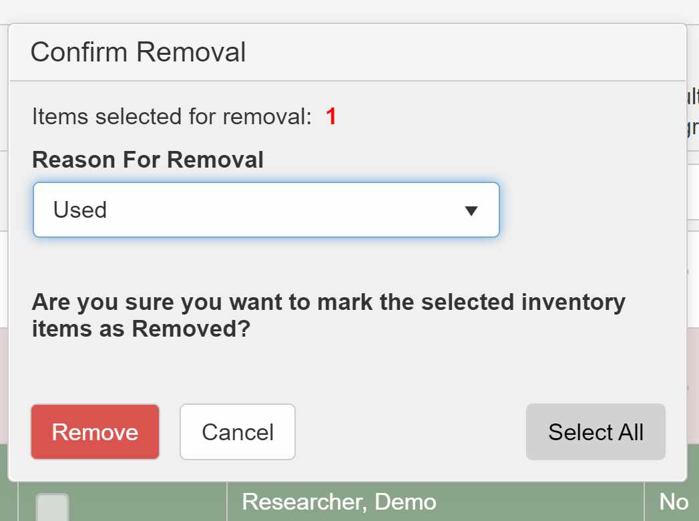
Task: Click the Reason For Removal label
Action: coord(148,160)
